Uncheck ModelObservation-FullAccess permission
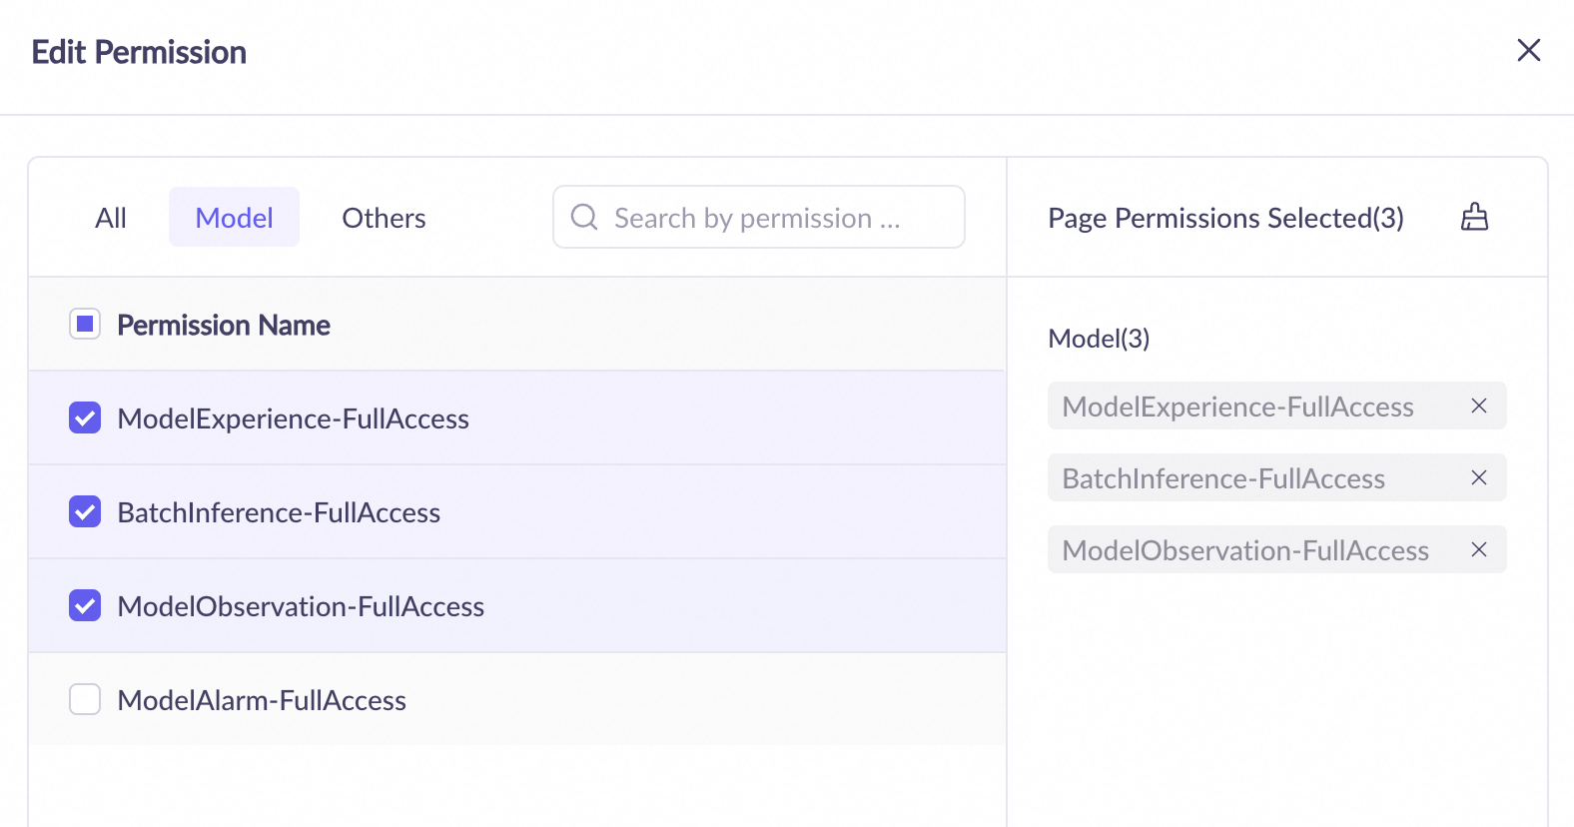 click(x=85, y=605)
